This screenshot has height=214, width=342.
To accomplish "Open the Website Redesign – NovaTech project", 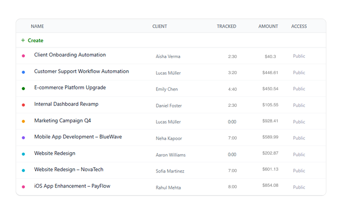I will tap(68, 170).
